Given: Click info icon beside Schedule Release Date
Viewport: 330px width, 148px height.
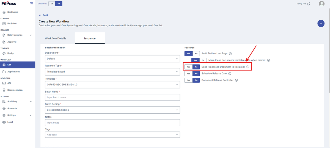Looking at the screenshot, I should click(x=230, y=74).
